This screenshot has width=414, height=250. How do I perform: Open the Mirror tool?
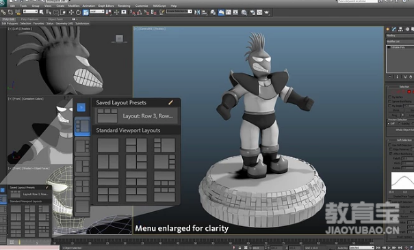[x=197, y=12]
